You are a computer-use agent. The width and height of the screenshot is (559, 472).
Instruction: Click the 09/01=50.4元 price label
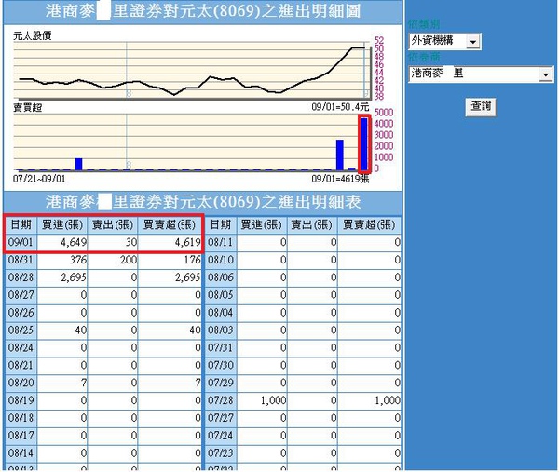click(340, 106)
